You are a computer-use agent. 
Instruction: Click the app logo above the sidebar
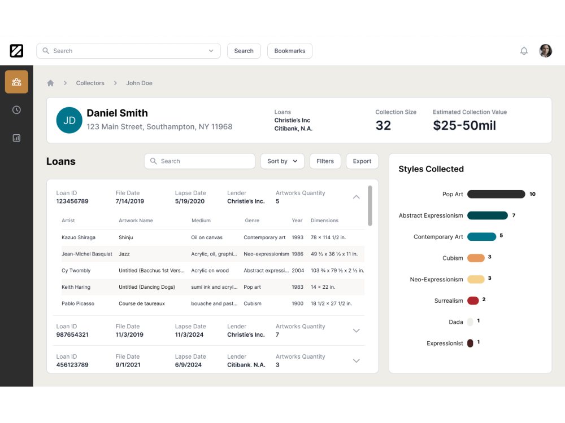click(16, 51)
